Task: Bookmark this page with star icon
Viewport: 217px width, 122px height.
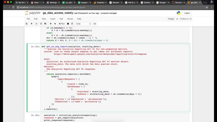Action: [207, 7]
